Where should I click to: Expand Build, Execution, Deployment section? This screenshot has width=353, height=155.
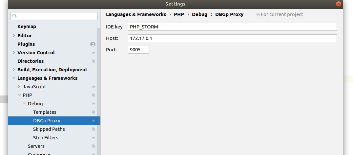(14, 70)
